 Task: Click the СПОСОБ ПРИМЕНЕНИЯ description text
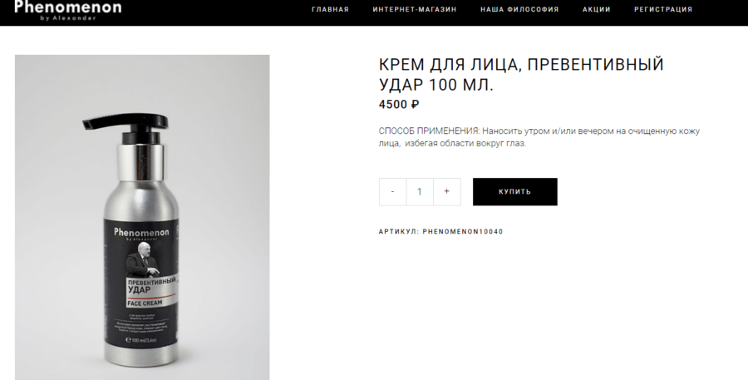point(539,137)
